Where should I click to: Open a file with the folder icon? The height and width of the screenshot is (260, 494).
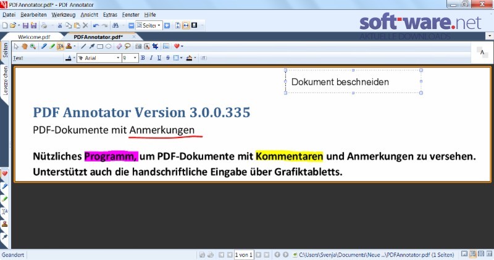tap(12, 25)
